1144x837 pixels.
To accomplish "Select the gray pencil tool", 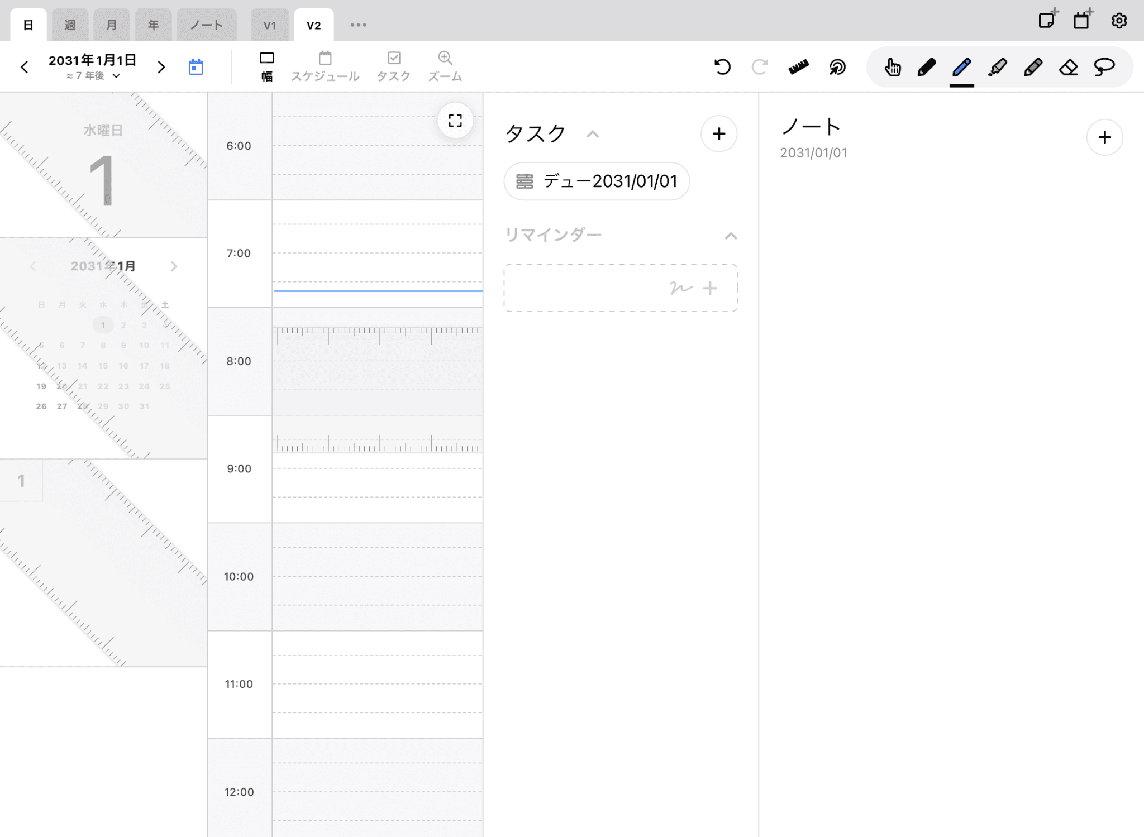I will pyautogui.click(x=1033, y=67).
